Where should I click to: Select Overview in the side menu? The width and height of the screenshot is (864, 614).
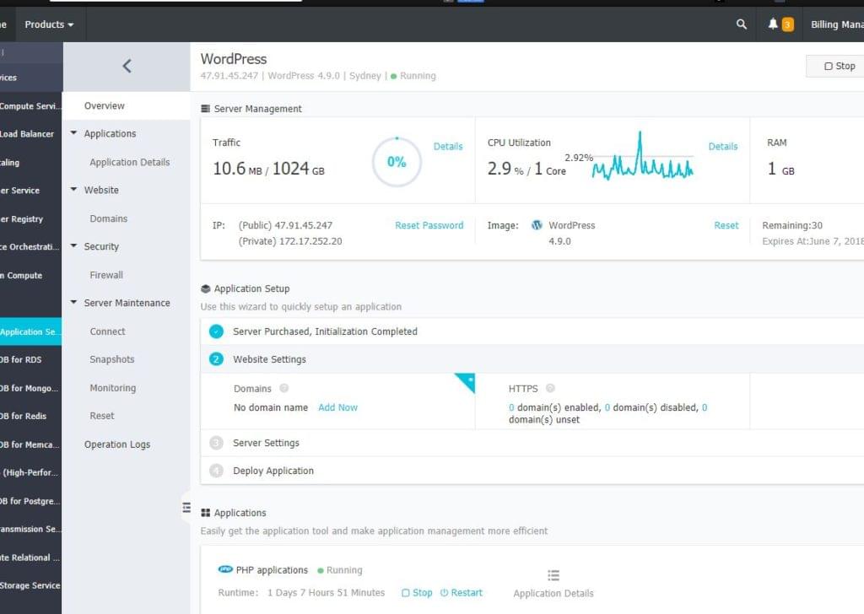105,106
